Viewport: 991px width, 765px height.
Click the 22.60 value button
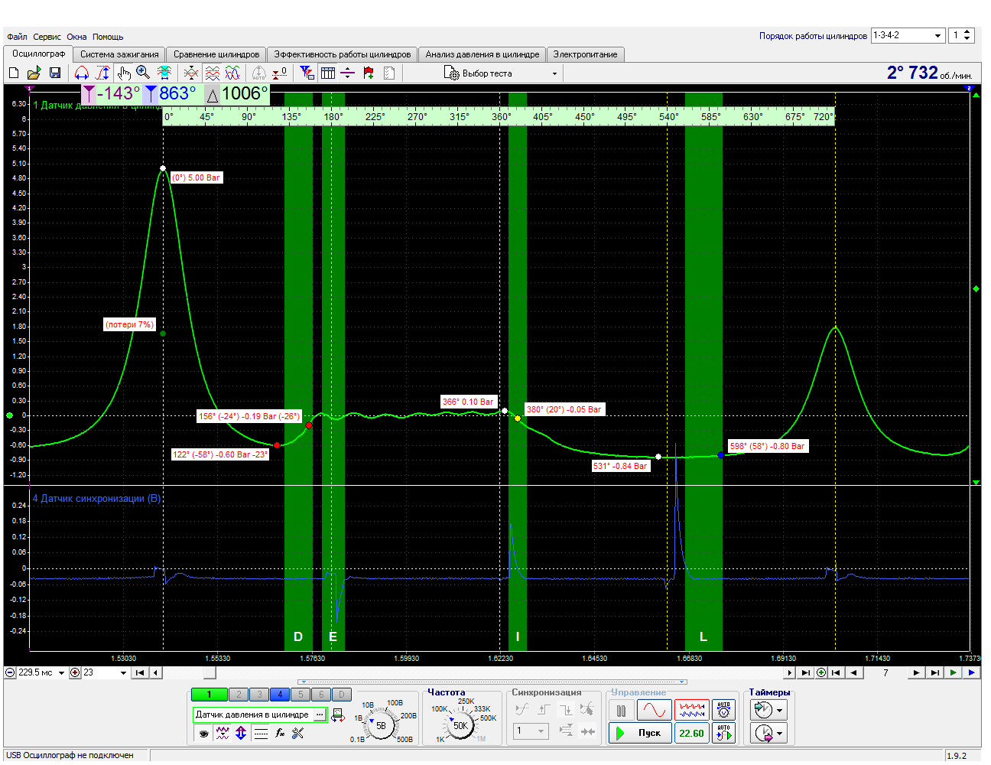[692, 733]
